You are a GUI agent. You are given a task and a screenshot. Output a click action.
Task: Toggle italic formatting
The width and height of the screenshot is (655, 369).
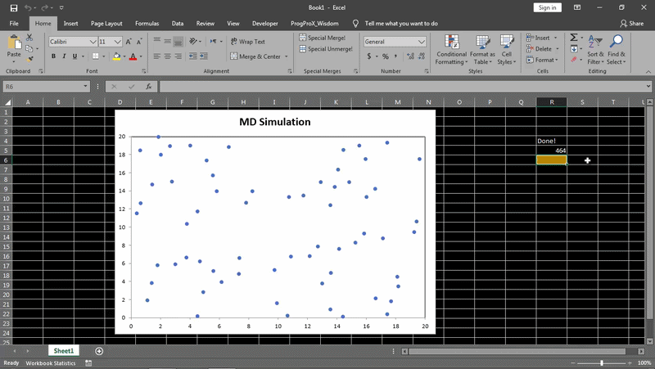pos(64,56)
